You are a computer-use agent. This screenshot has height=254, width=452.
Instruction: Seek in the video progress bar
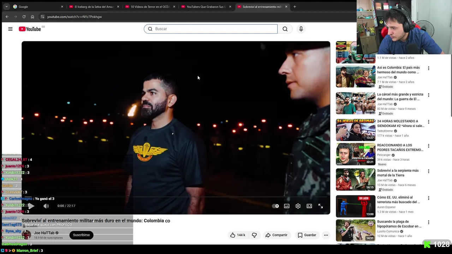coord(176,198)
